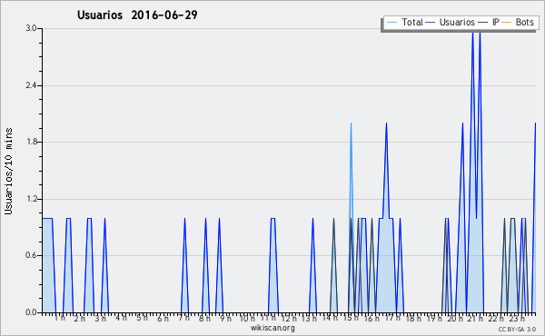The width and height of the screenshot is (545, 336).
Task: Click the '23 h' x-axis label
Action: point(517,318)
